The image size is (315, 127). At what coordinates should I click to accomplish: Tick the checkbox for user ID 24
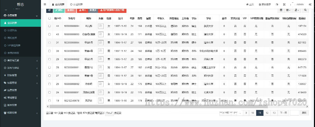coord(49,93)
